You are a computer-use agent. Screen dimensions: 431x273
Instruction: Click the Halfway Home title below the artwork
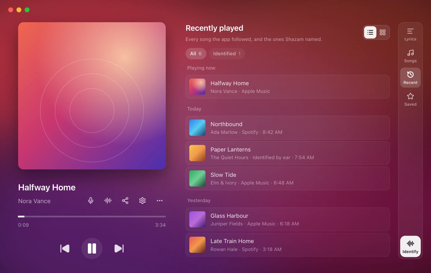click(x=47, y=188)
